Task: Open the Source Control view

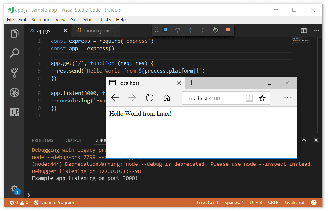Action: click(x=14, y=72)
